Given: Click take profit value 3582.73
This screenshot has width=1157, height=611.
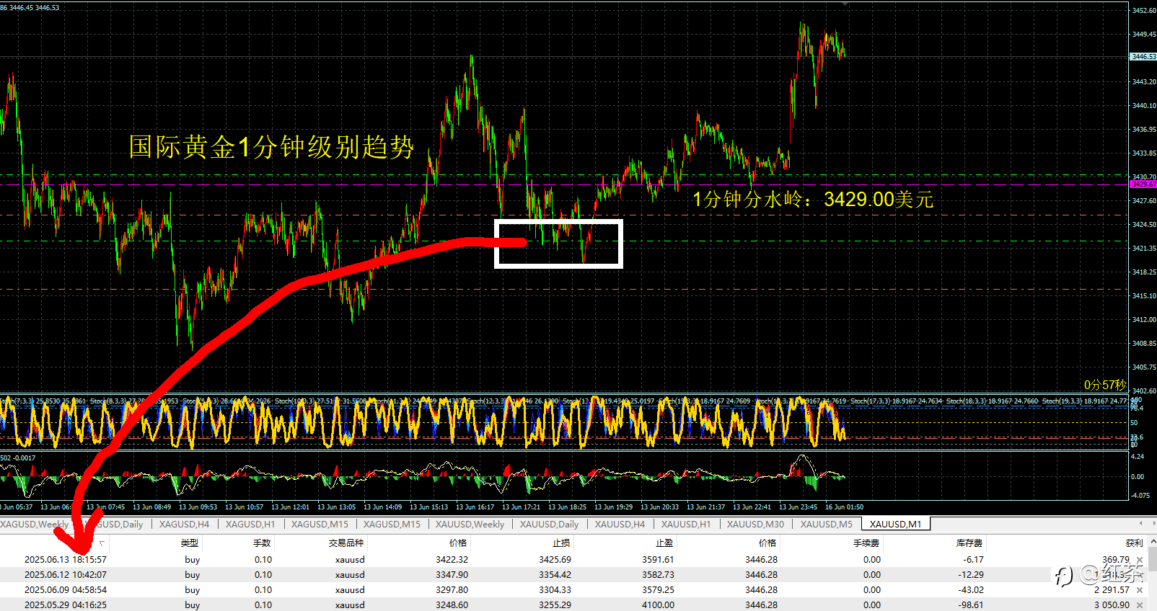Looking at the screenshot, I should point(658,575).
